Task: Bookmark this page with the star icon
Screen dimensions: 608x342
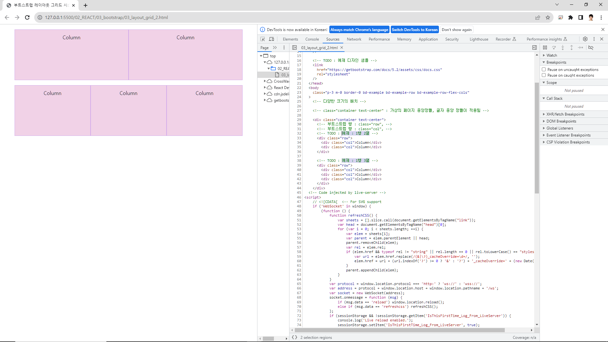Action: (548, 17)
